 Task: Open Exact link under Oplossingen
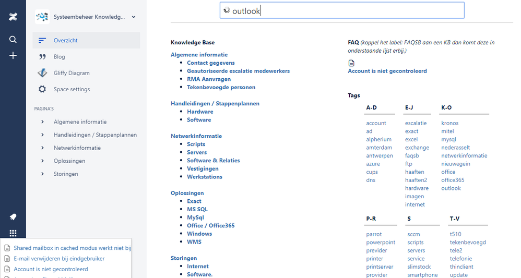[194, 201]
